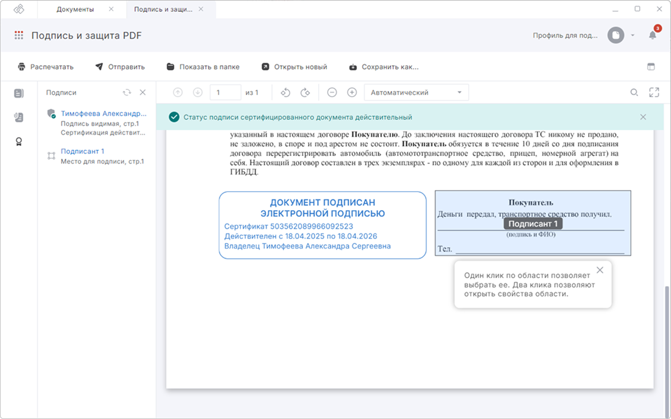The width and height of the screenshot is (671, 419).
Task: Close the tooltip about area clicks
Action: pyautogui.click(x=600, y=270)
